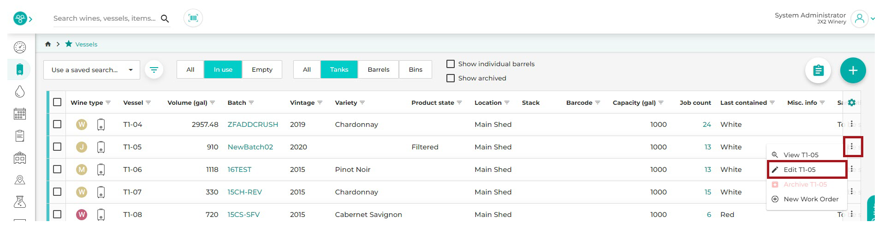Open three-dot menu for T1-06 row
This screenshot has height=228, width=879.
tap(851, 169)
